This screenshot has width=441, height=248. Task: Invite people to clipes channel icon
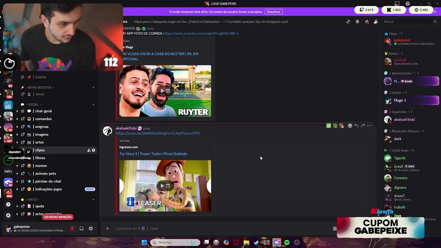(89, 150)
